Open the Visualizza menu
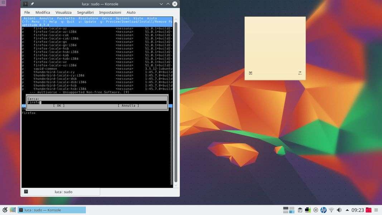Screen dimensions: 382x215 (x=63, y=12)
